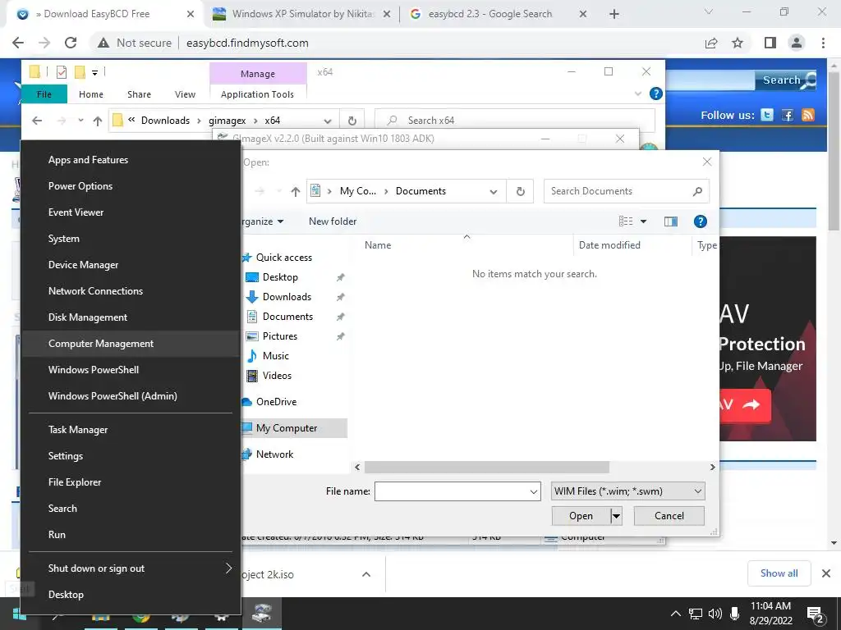Screen dimensions: 841x630
Task: Select OneDrive in the navigation pane
Action: pyautogui.click(x=276, y=402)
